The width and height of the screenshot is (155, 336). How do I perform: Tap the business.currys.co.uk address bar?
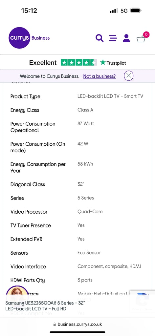click(x=77, y=324)
